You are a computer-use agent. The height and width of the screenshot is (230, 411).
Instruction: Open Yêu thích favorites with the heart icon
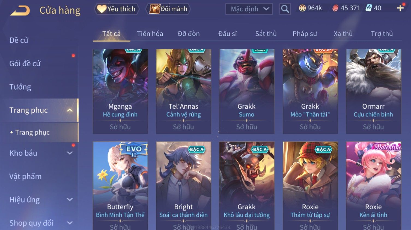[x=102, y=9]
